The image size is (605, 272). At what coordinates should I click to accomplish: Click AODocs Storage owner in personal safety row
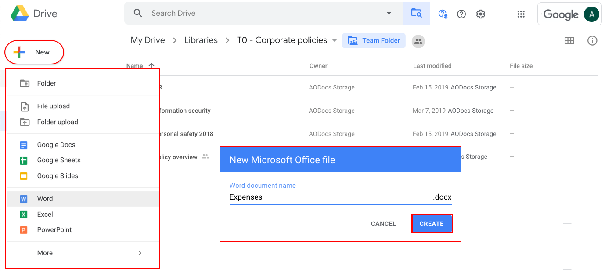point(331,134)
